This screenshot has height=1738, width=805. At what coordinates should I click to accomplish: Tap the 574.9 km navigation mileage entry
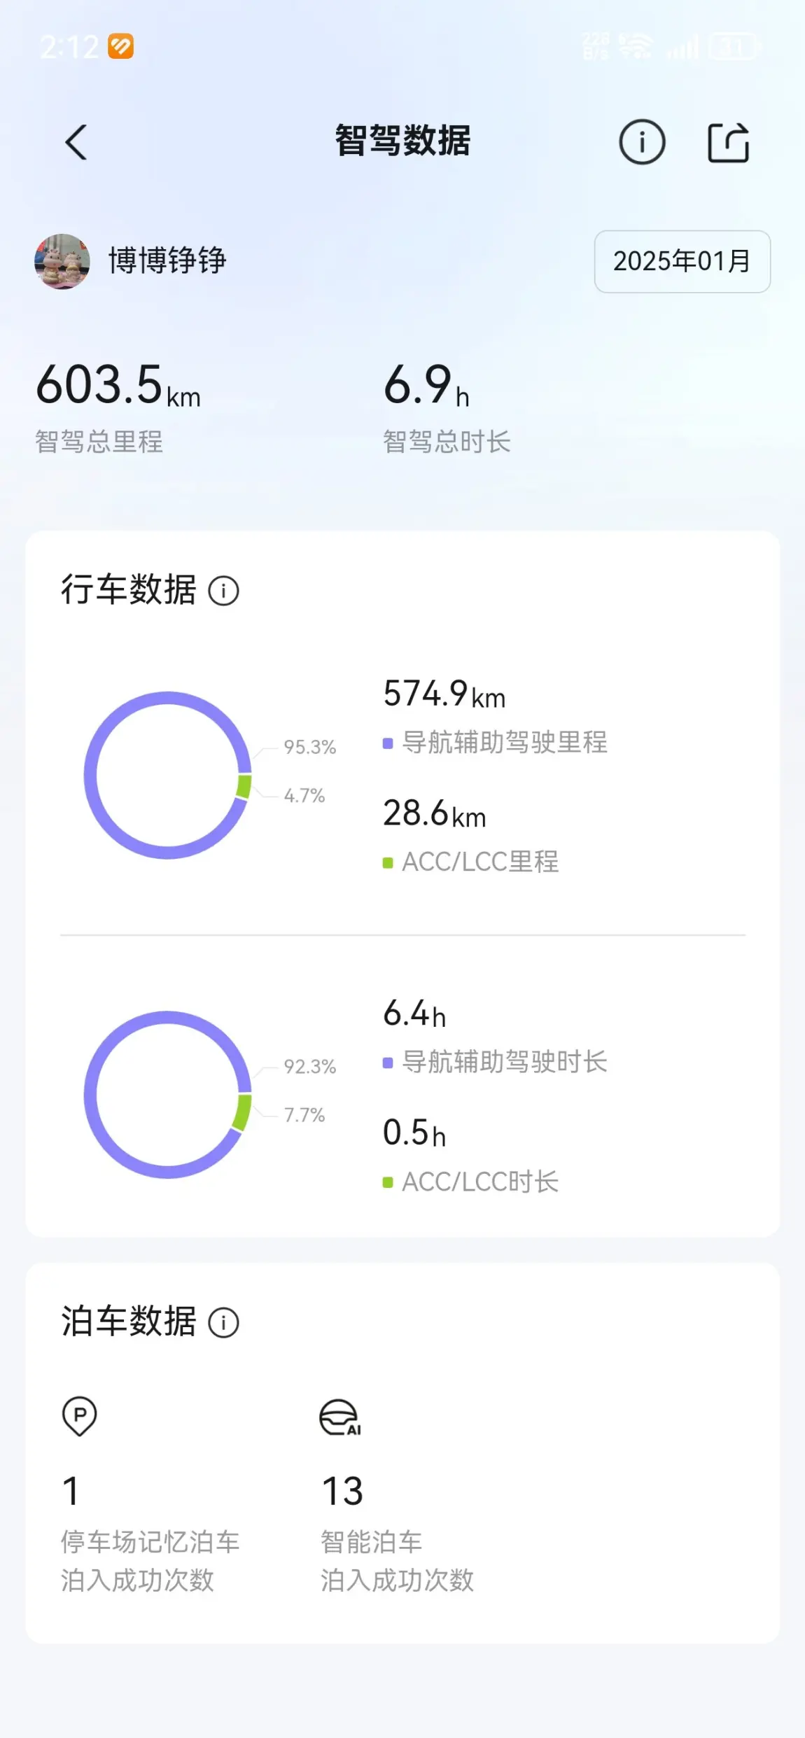(444, 694)
